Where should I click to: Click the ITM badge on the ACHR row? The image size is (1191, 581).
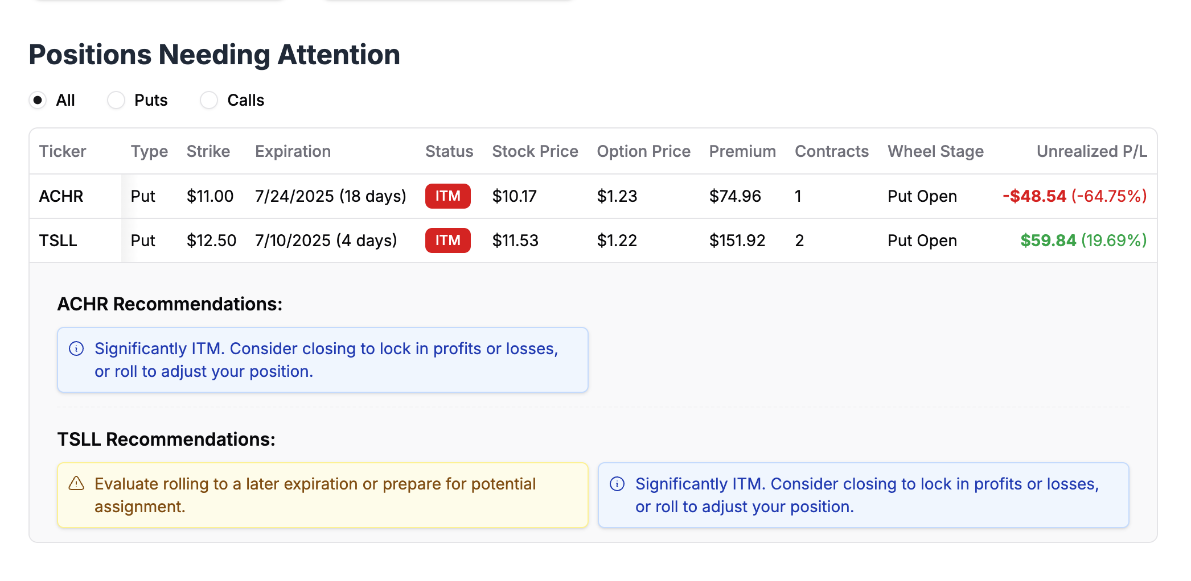click(x=447, y=196)
